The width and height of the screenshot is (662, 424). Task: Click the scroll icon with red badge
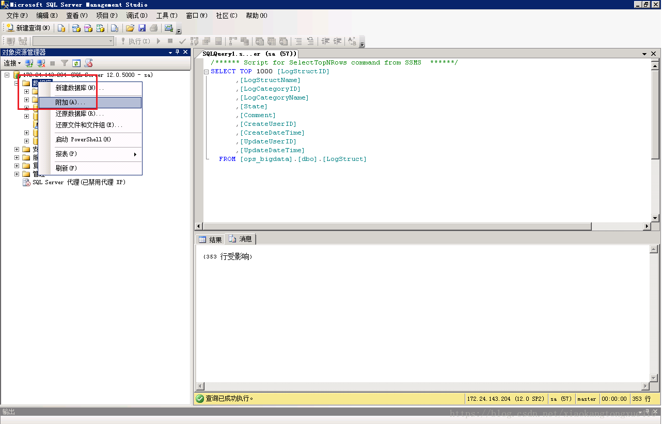[x=88, y=63]
